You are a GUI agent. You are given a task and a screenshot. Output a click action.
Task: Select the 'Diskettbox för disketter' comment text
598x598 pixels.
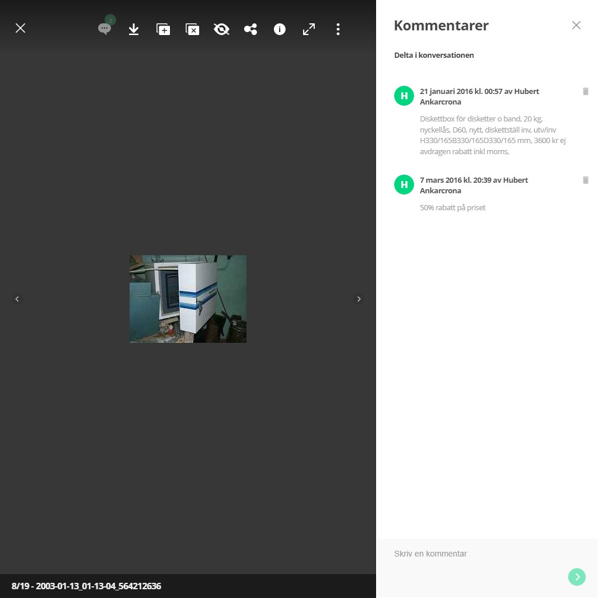coord(493,135)
